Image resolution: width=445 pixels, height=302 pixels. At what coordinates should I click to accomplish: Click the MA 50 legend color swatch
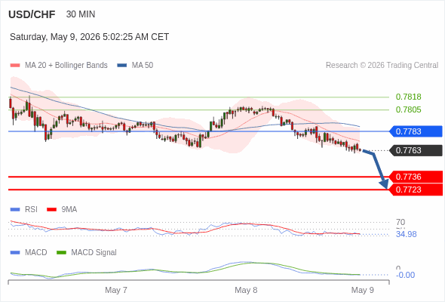point(122,66)
